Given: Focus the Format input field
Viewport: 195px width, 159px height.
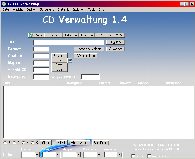Looking at the screenshot, I should pyautogui.click(x=41, y=49).
